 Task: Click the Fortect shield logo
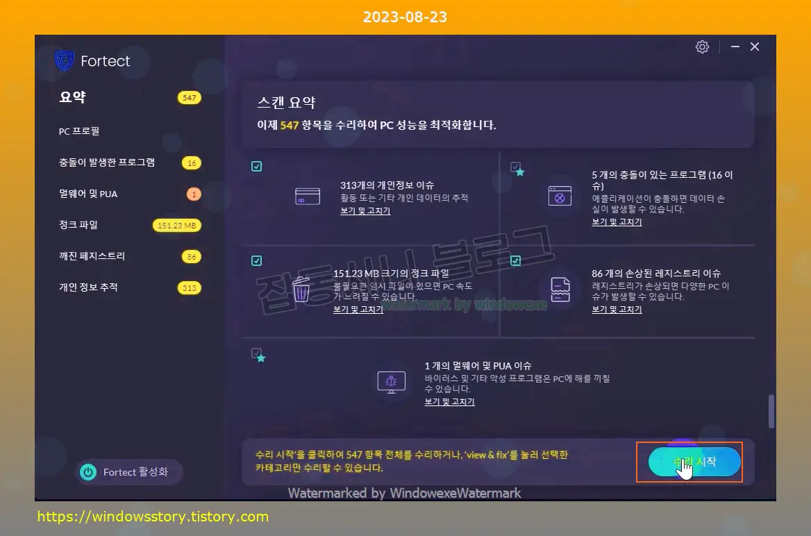point(64,60)
